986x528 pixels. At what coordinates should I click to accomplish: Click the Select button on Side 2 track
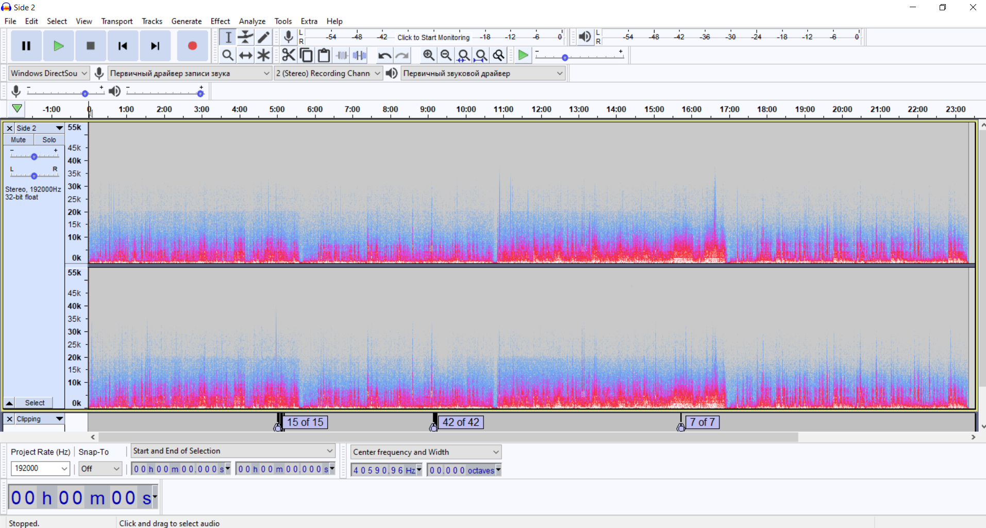(x=35, y=403)
